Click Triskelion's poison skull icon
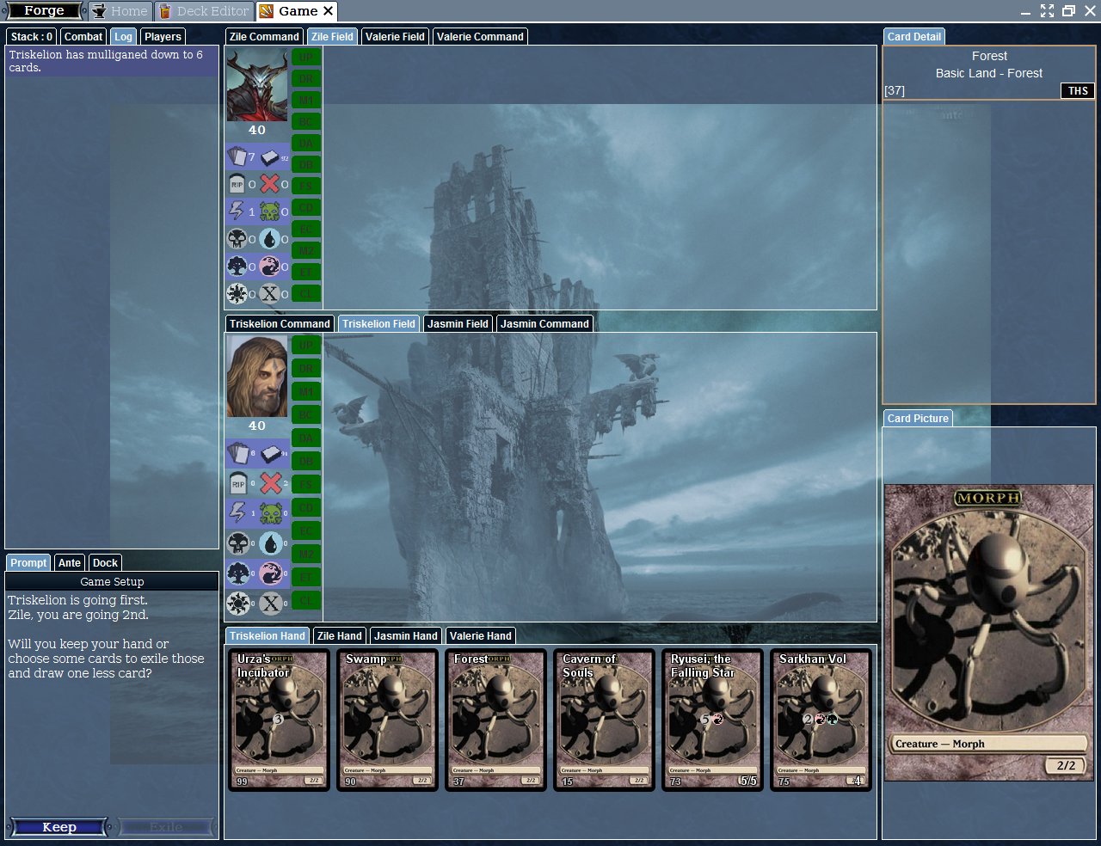 [271, 513]
